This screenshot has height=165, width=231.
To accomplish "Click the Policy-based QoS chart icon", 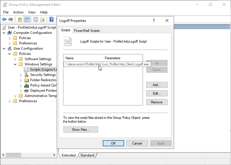I will (26, 86).
